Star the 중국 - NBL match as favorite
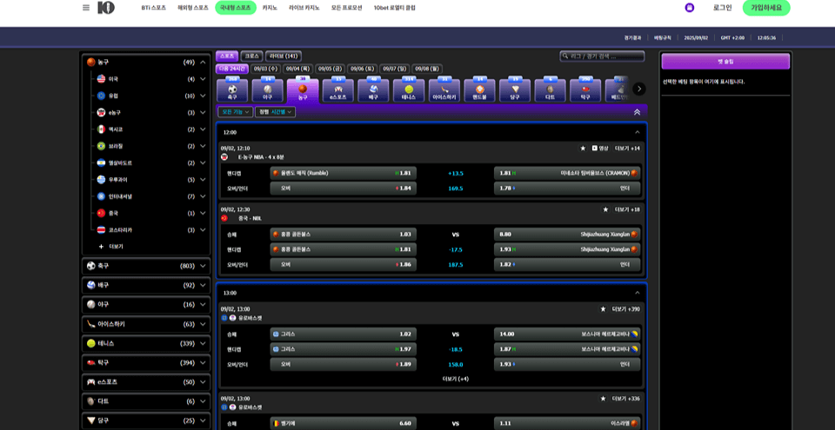 click(x=605, y=209)
